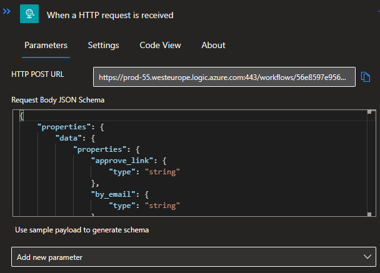The height and width of the screenshot is (273, 380).
Task: Click the "string" value under by_email
Action: click(x=162, y=206)
